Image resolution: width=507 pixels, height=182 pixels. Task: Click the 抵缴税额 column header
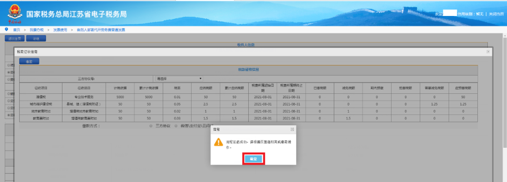coord(405,88)
